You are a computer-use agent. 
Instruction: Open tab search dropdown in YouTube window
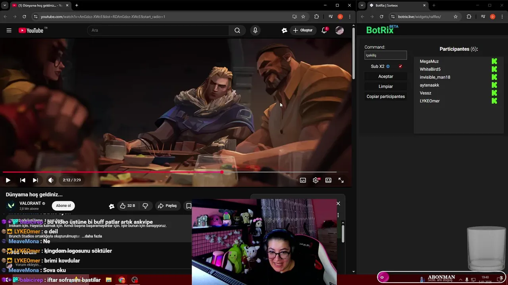pos(4,6)
